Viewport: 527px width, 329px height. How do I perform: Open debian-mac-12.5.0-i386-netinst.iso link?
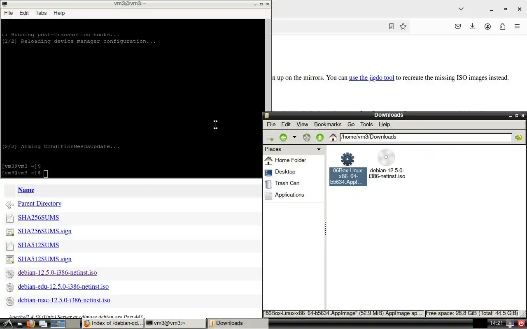tap(64, 300)
